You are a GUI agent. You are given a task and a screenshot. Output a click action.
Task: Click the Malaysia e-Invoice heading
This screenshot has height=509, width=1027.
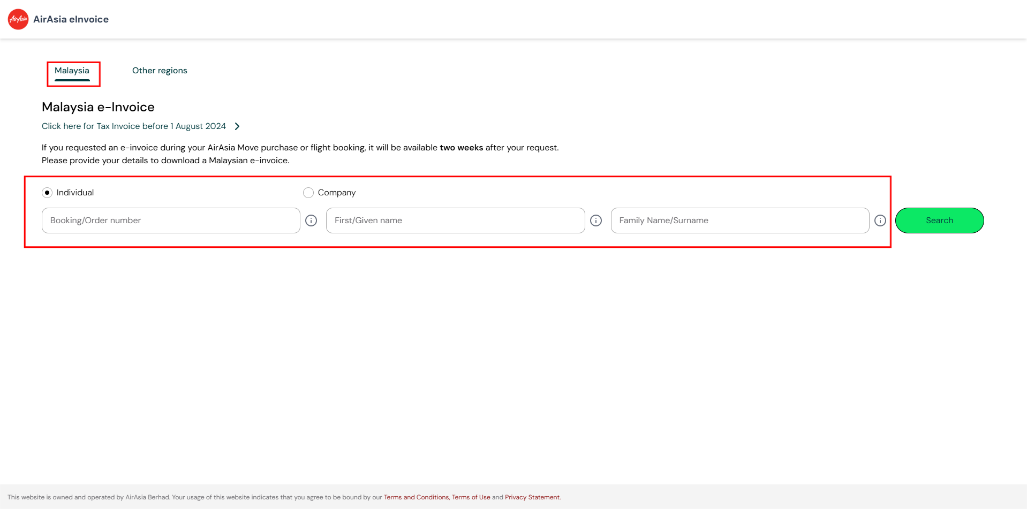click(98, 107)
